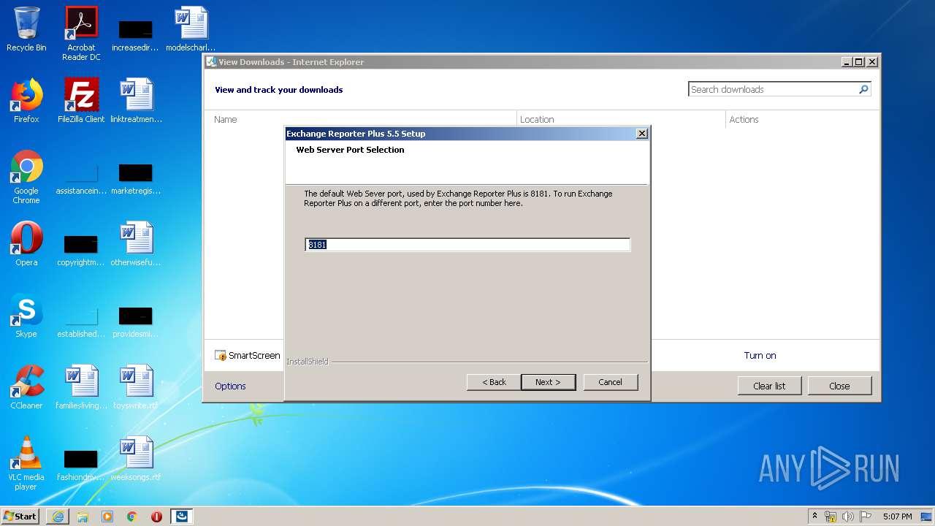The width and height of the screenshot is (935, 526).
Task: Click the Action Center flag icon
Action: tap(865, 517)
